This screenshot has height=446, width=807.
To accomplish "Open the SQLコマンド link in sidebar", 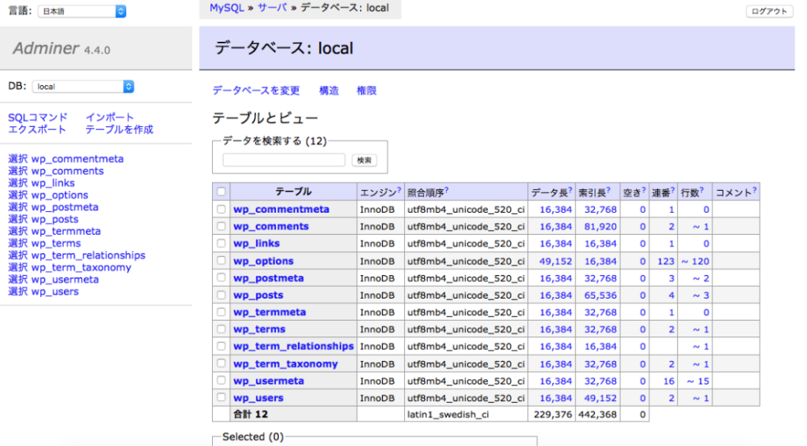I will coord(38,117).
